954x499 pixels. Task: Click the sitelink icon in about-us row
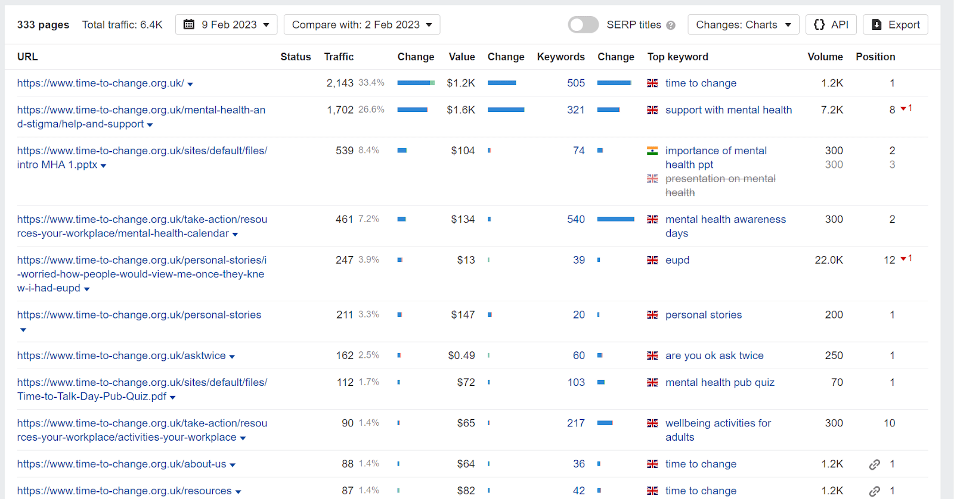pyautogui.click(x=874, y=464)
